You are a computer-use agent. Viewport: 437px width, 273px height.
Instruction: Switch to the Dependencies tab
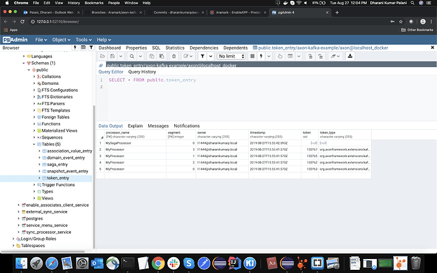click(204, 48)
